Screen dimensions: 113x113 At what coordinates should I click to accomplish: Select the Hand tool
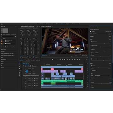(19, 74)
